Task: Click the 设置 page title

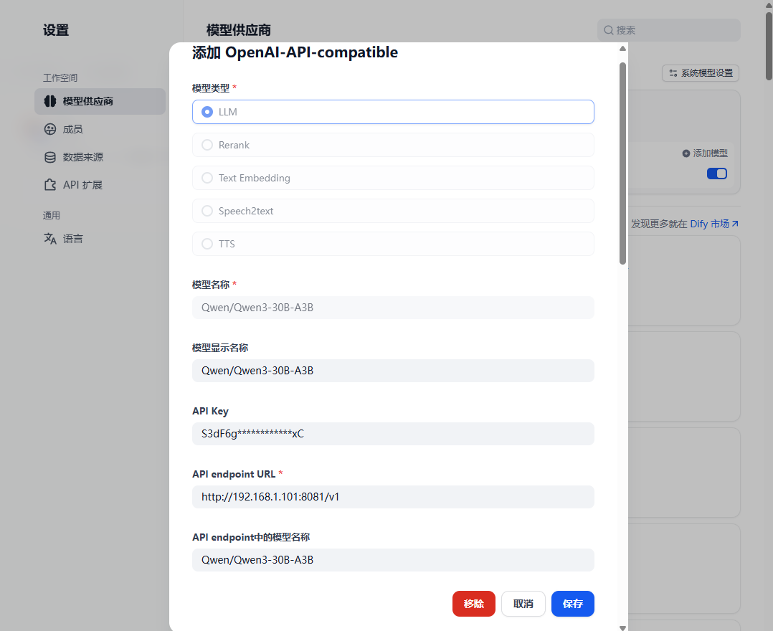Action: (56, 30)
